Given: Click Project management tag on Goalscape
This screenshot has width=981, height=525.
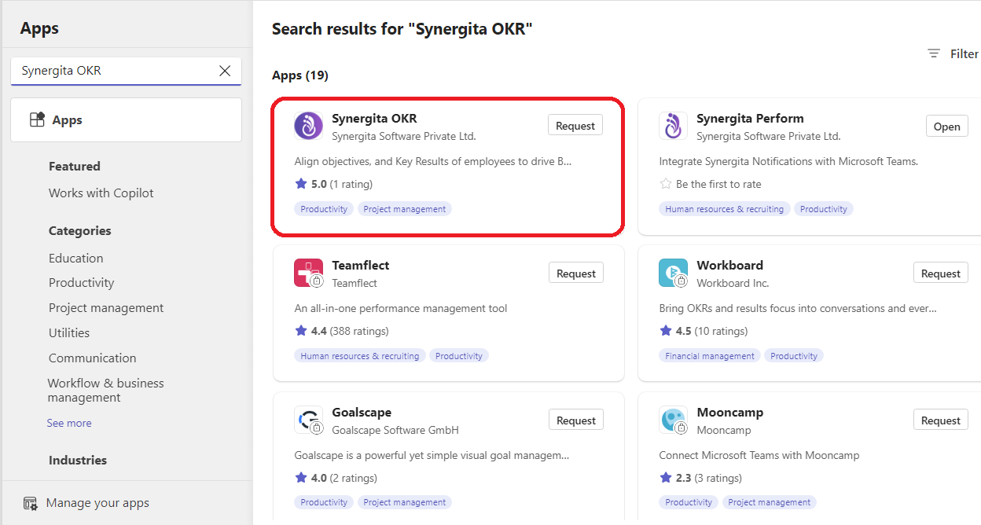Looking at the screenshot, I should 405,502.
